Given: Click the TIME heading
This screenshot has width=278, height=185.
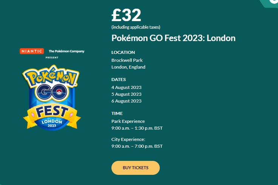Looking at the screenshot, I should click(x=117, y=113).
